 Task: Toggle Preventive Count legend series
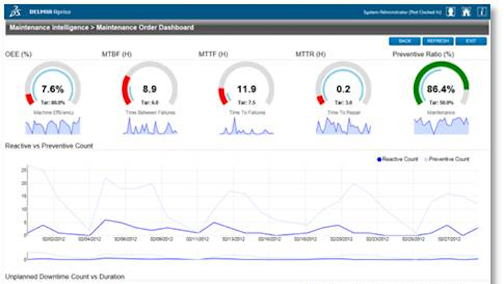(x=447, y=159)
